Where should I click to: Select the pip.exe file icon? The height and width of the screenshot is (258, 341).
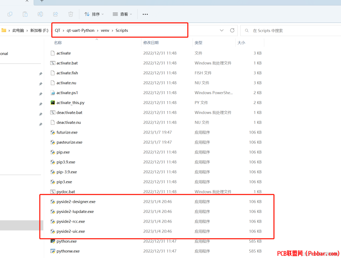(x=53, y=152)
